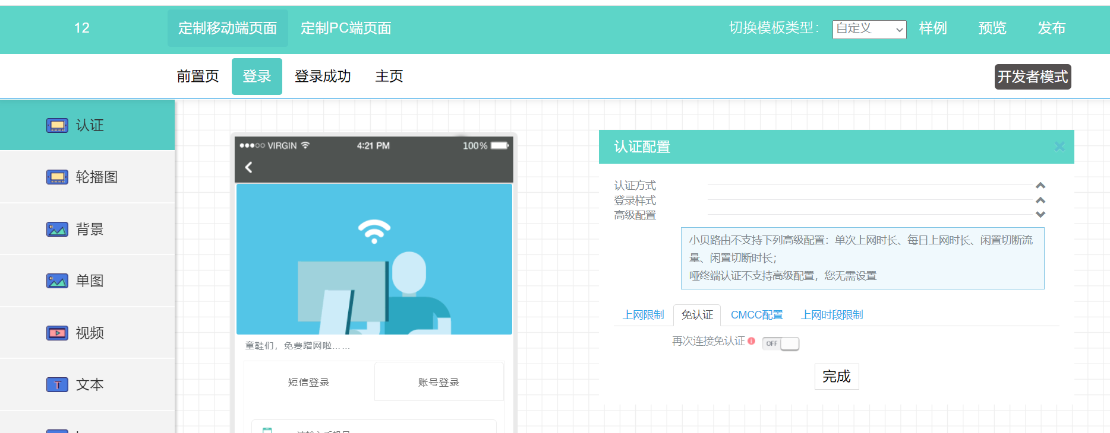Viewport: 1110px width, 433px height.
Task: Click the 预览 preview button
Action: [992, 28]
